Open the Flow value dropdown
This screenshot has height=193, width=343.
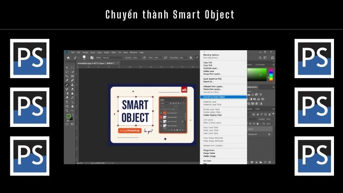click(x=161, y=58)
